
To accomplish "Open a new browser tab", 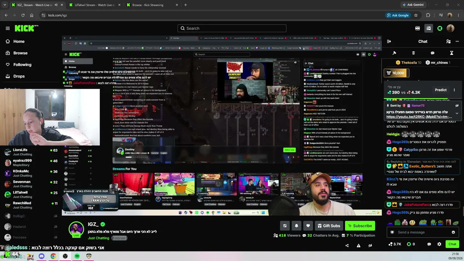I will [186, 5].
